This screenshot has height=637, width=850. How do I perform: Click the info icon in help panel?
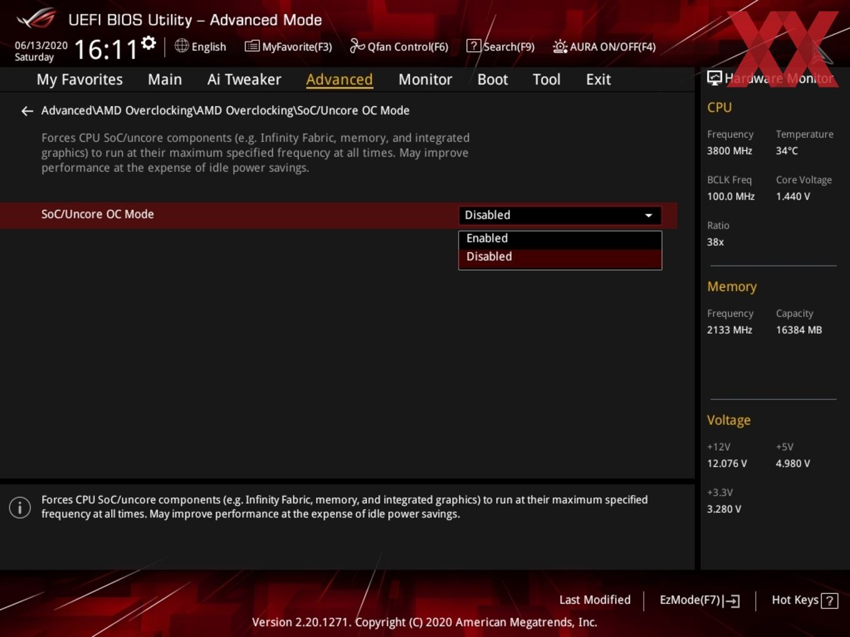click(20, 507)
